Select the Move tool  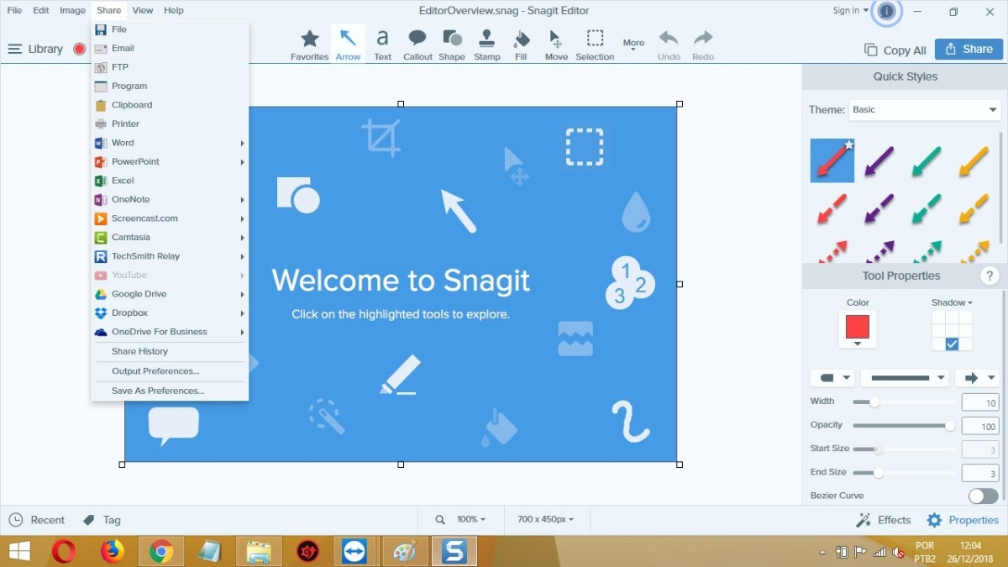556,44
